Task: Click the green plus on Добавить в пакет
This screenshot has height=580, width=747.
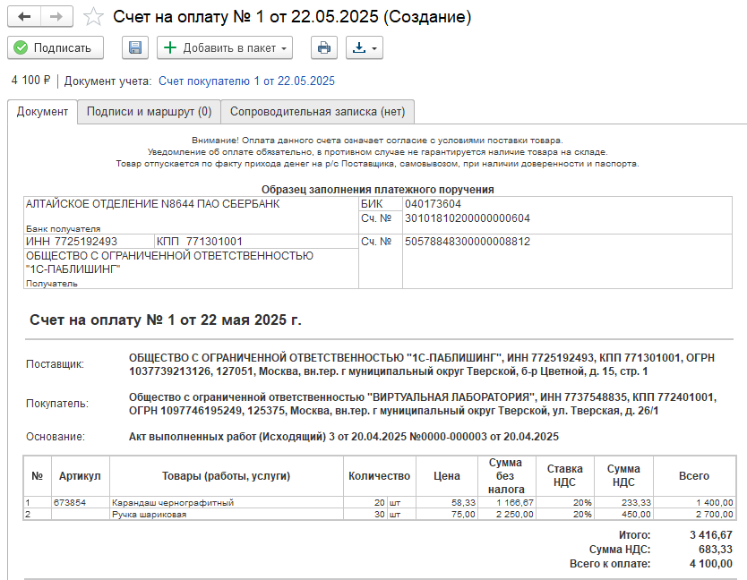Action: pos(170,47)
